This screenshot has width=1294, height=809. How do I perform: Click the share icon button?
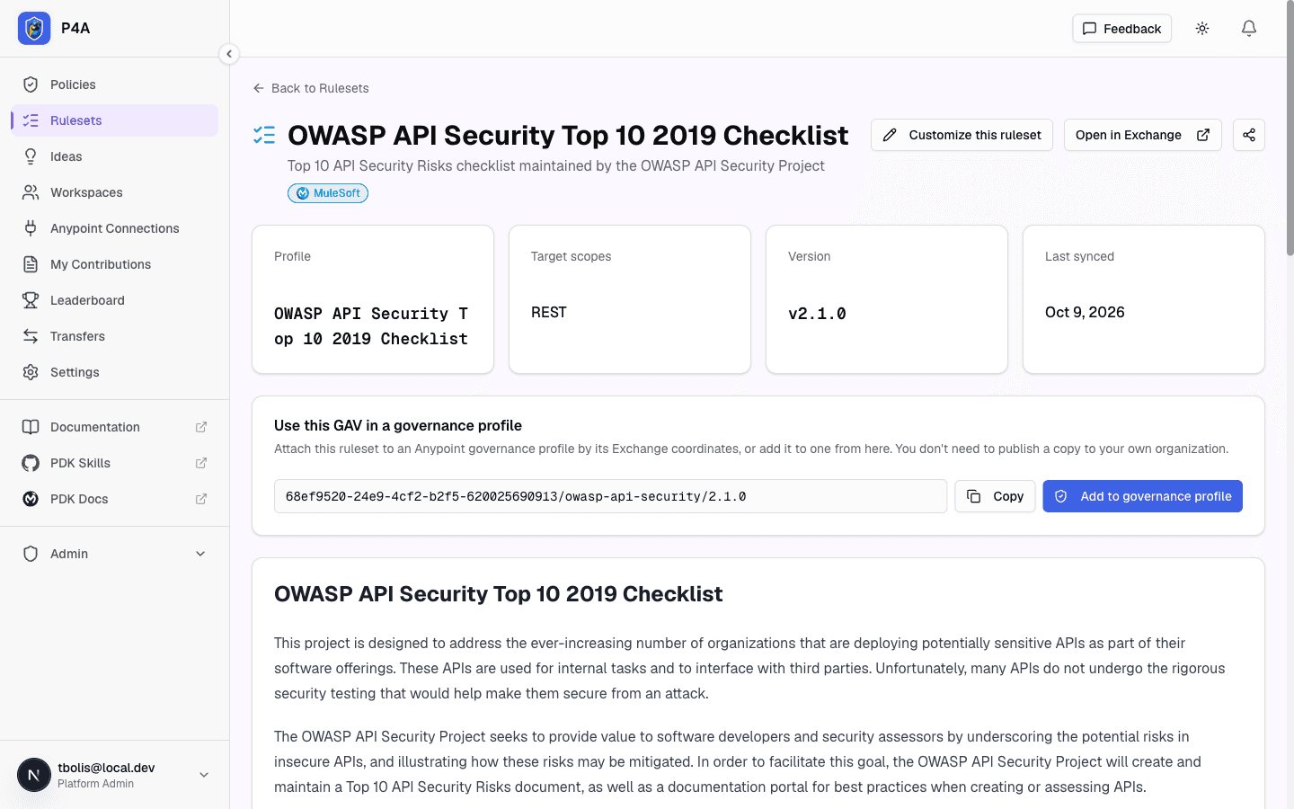[1249, 135]
